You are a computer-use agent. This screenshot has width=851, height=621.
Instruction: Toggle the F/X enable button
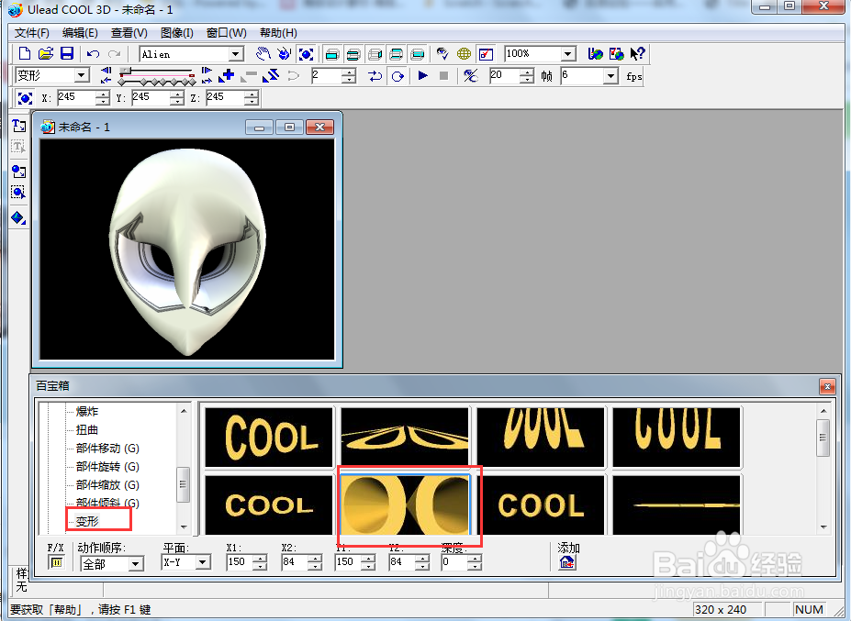55,562
